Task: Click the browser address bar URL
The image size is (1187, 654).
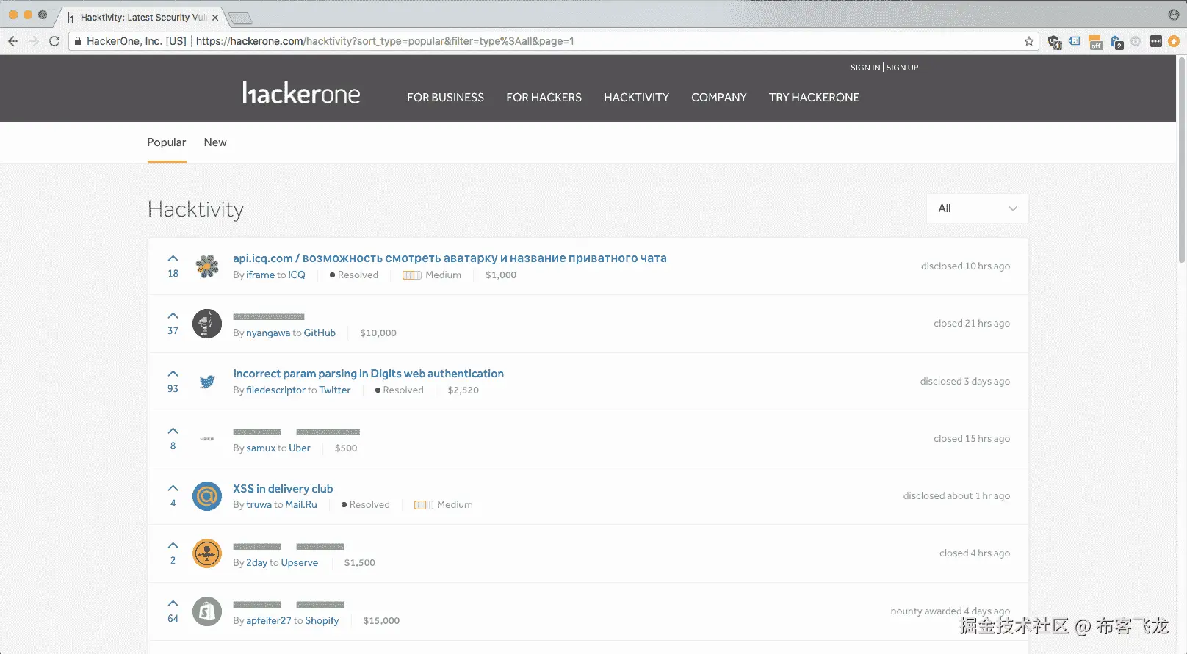Action: [x=385, y=41]
